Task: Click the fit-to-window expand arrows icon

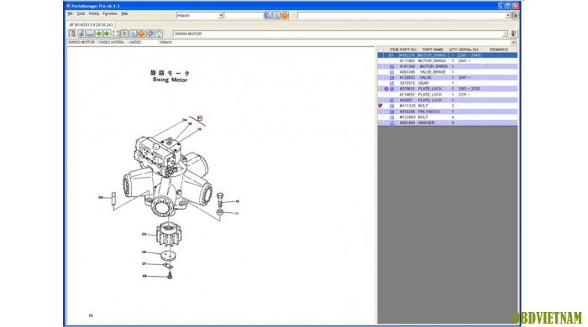Action: 116,34
